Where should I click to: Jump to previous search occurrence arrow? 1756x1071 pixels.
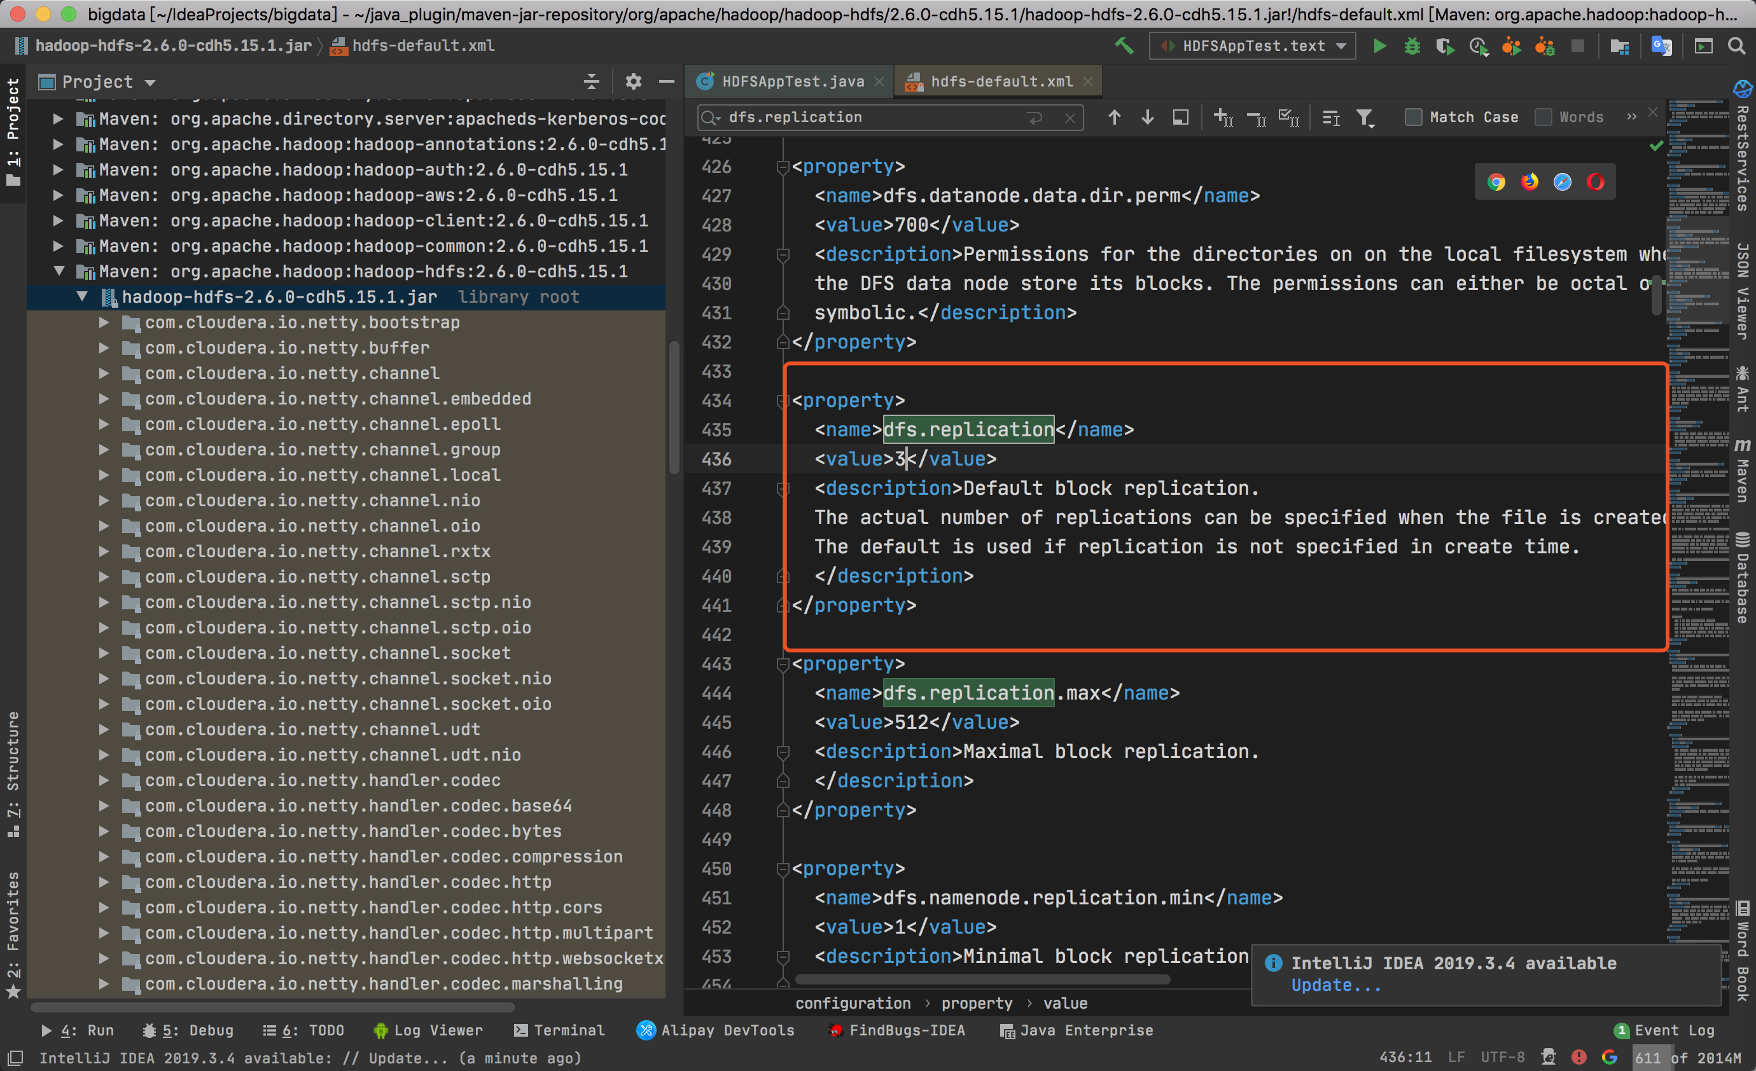(x=1115, y=118)
